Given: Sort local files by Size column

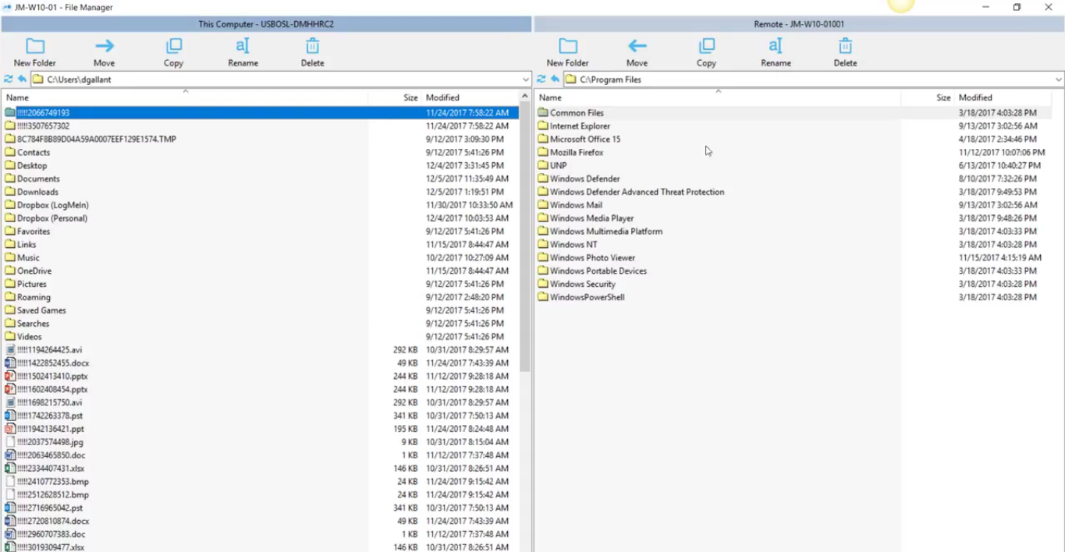Looking at the screenshot, I should point(410,97).
